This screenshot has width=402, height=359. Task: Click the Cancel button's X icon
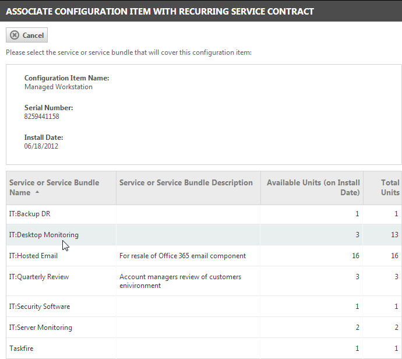pyautogui.click(x=15, y=35)
